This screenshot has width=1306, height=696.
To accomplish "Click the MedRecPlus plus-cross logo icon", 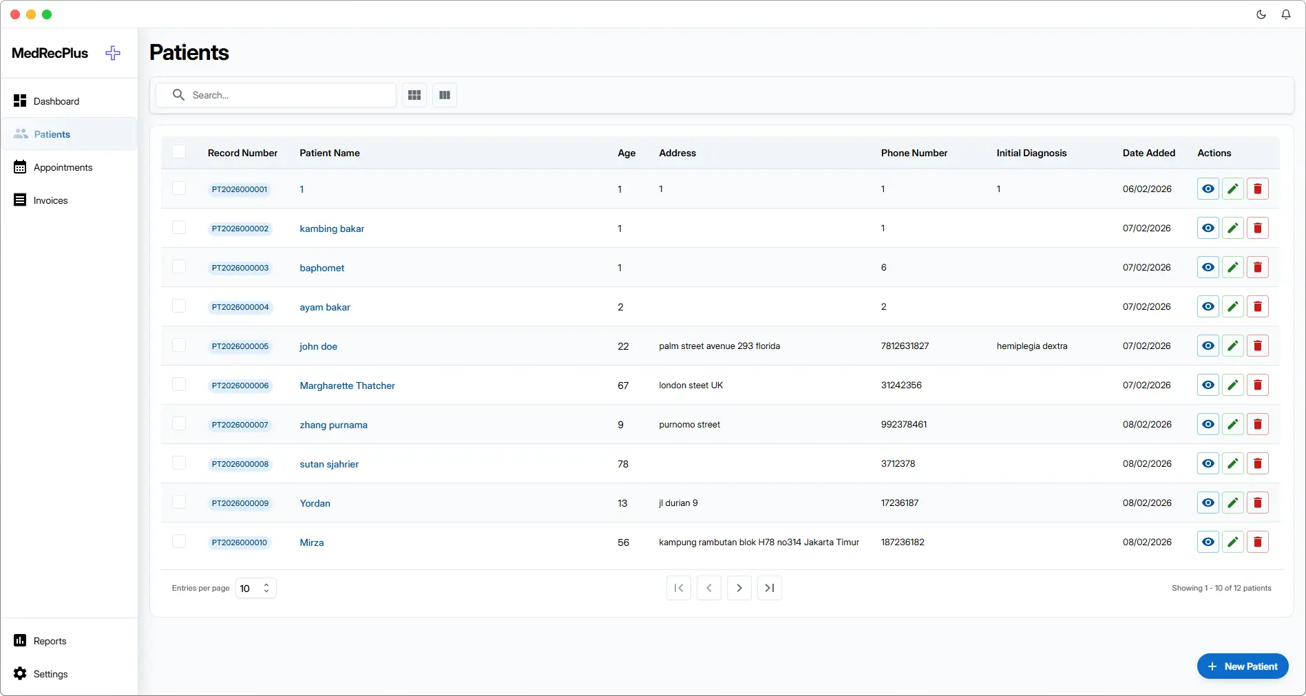I will 113,53.
